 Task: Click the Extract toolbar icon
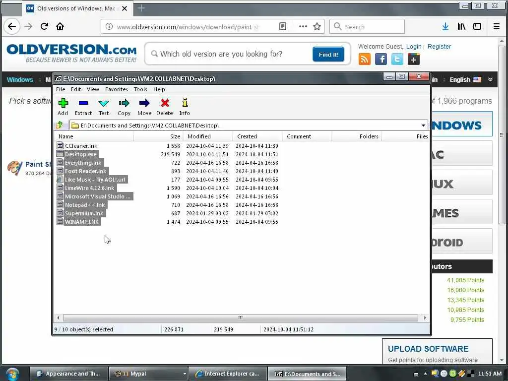click(83, 107)
